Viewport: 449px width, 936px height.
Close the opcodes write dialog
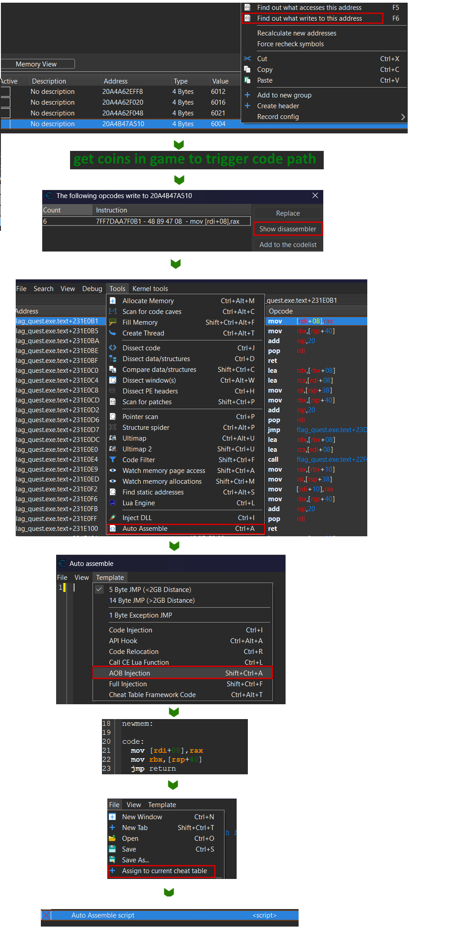coord(315,195)
